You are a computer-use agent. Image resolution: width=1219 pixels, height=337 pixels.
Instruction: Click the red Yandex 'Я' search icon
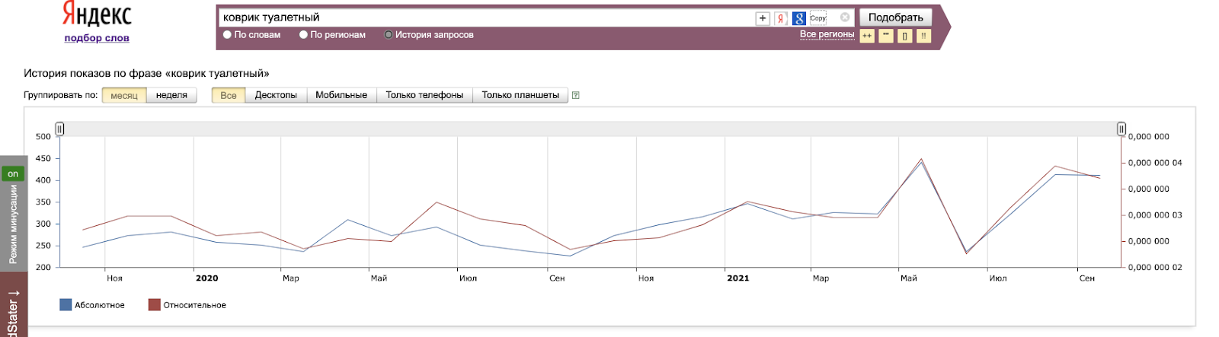[781, 18]
